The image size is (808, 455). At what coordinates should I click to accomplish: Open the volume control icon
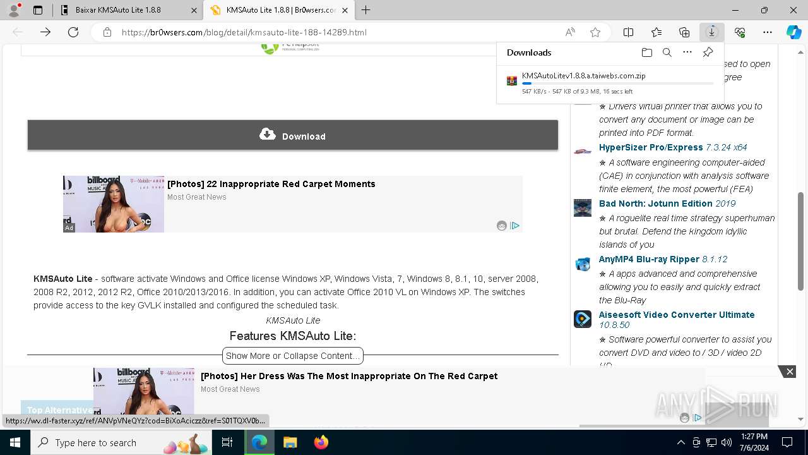point(727,442)
